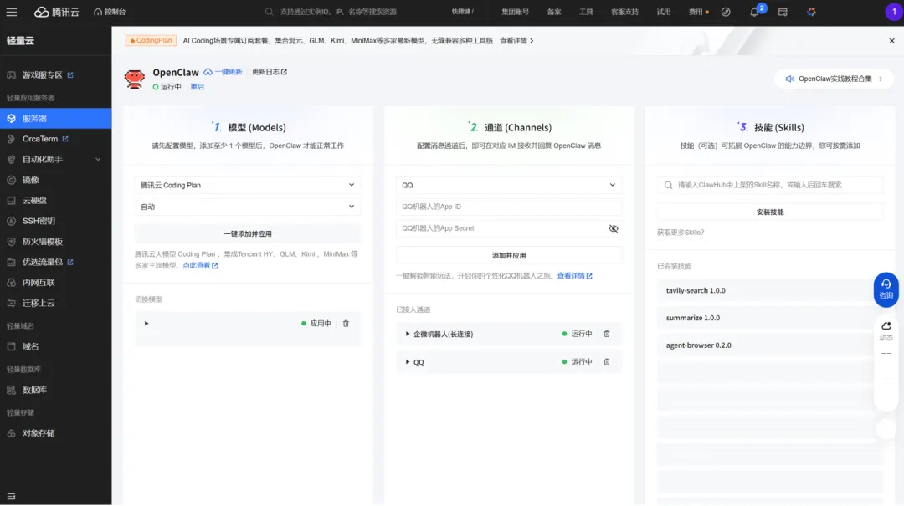Click 安装技能 button
This screenshot has width=904, height=506.
pos(770,212)
